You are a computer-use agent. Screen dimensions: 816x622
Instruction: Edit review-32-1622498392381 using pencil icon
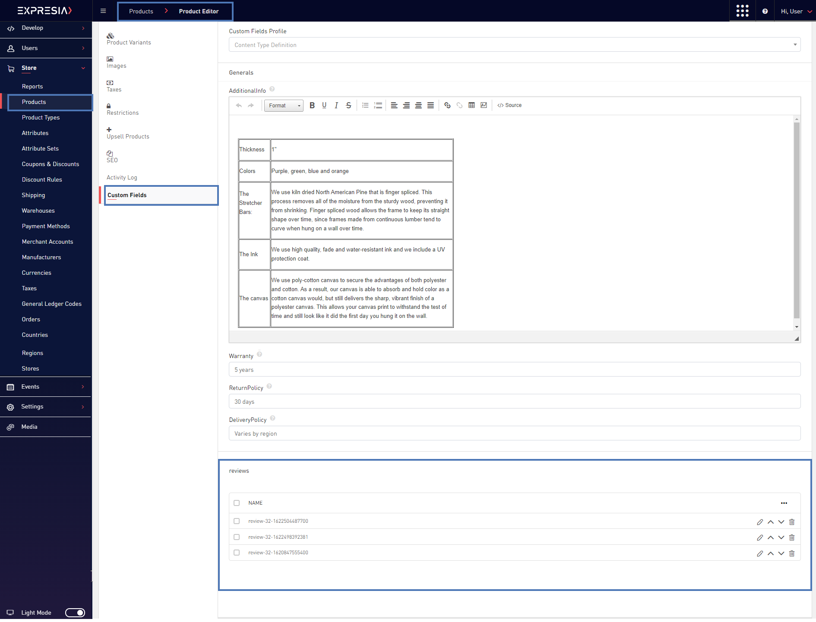pyautogui.click(x=760, y=537)
